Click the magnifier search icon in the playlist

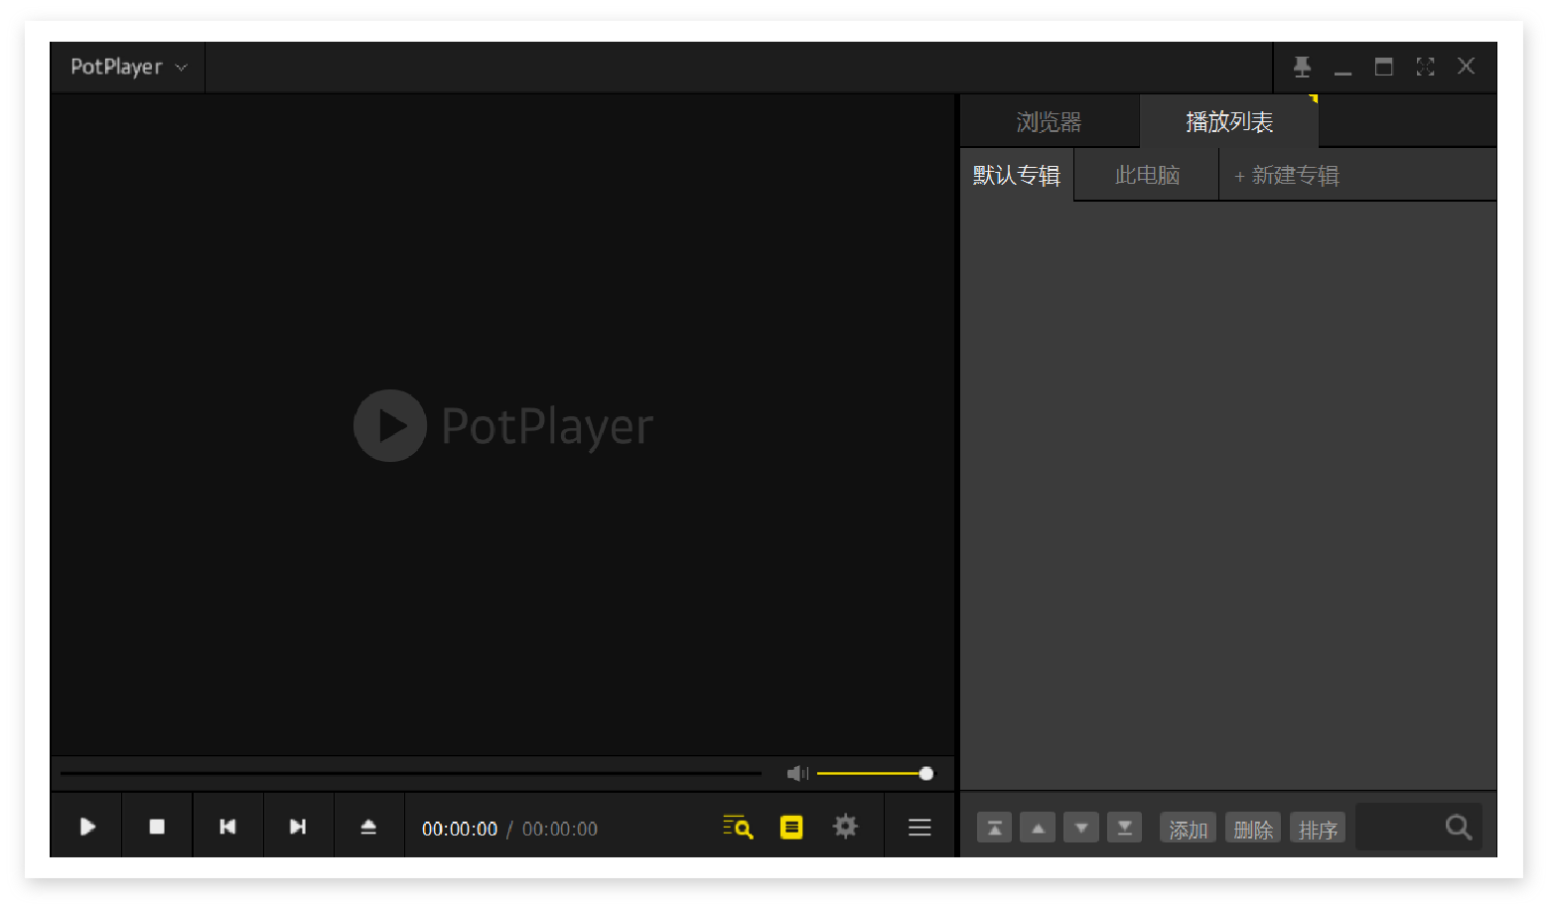coord(1459,827)
